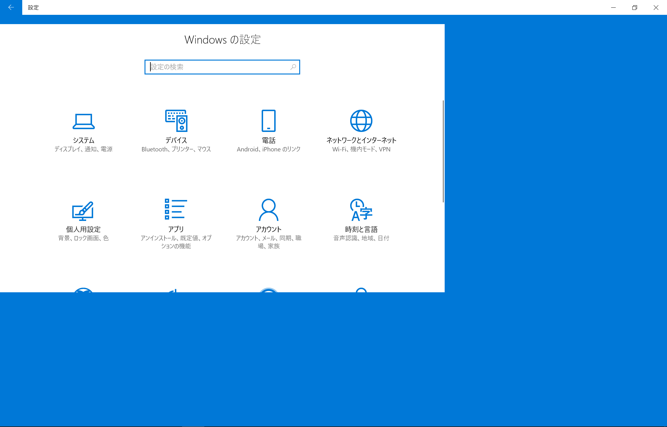667x427 pixels.
Task: Focus the 設定の検索 search field
Action: [222, 67]
